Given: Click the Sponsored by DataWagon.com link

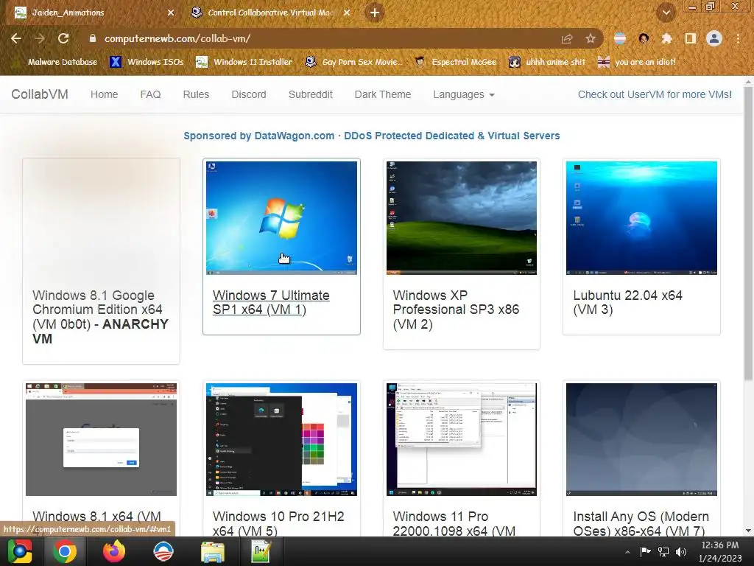Looking at the screenshot, I should (x=372, y=136).
